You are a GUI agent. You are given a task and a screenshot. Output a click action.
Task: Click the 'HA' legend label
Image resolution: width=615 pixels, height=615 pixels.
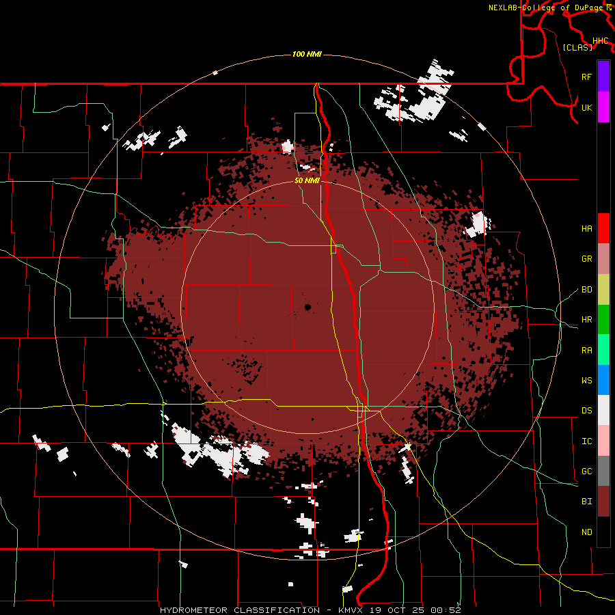586,229
